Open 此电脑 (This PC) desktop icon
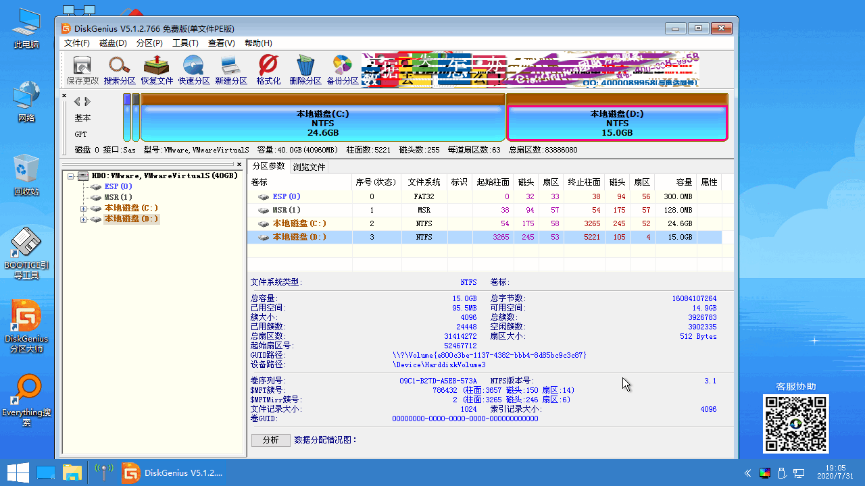865x486 pixels. click(26, 29)
